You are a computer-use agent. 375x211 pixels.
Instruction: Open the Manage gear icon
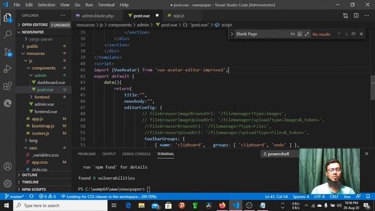click(x=8, y=183)
